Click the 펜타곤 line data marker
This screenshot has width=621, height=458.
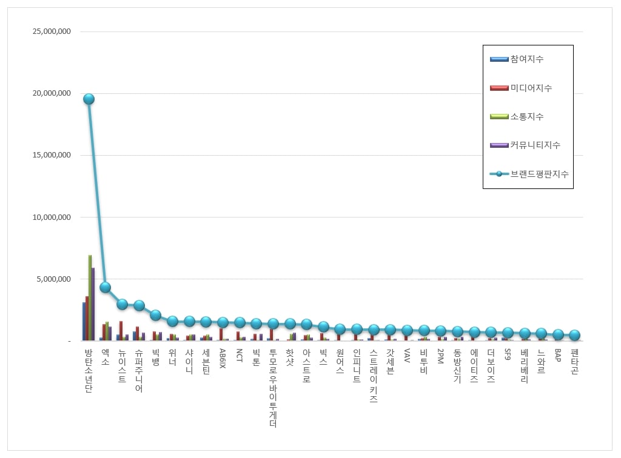(x=574, y=335)
